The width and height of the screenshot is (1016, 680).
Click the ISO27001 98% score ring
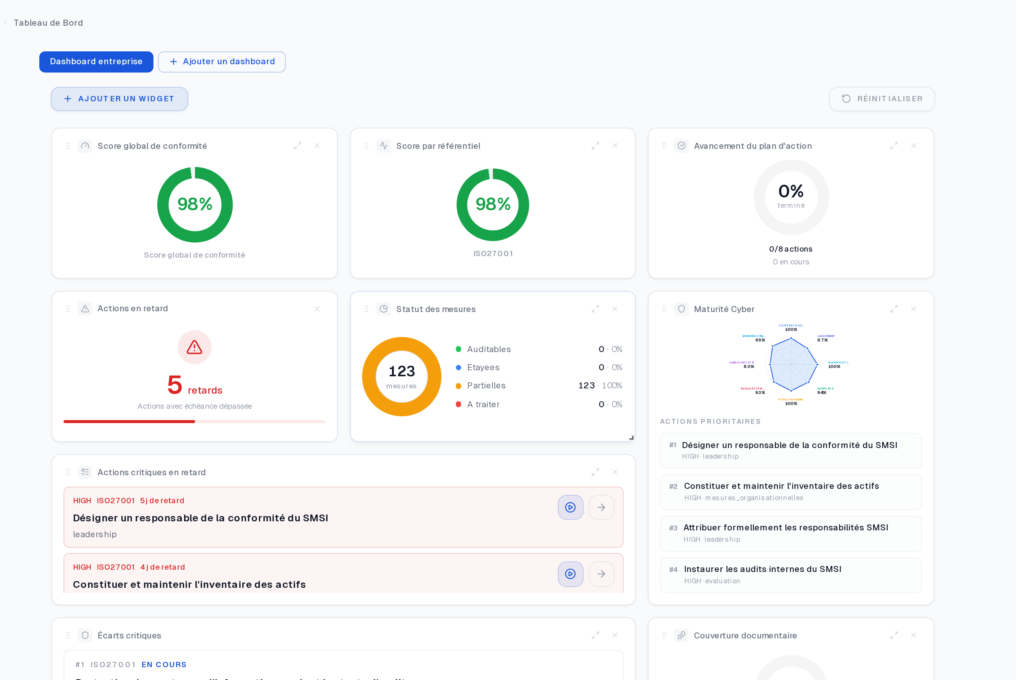point(493,204)
